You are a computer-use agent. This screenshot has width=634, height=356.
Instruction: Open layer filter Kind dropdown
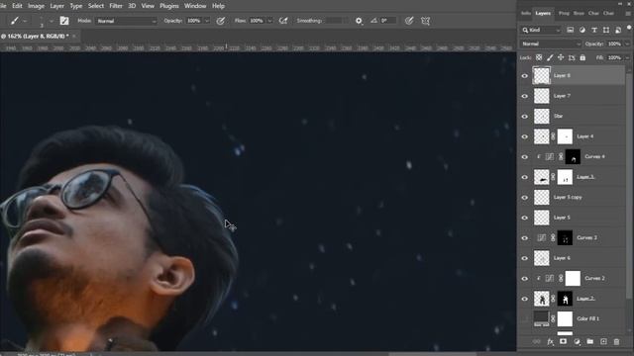[x=541, y=30]
